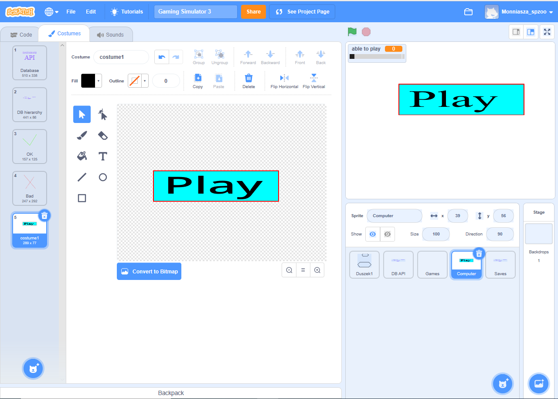Click the Reshape tool
The image size is (558, 399).
102,115
